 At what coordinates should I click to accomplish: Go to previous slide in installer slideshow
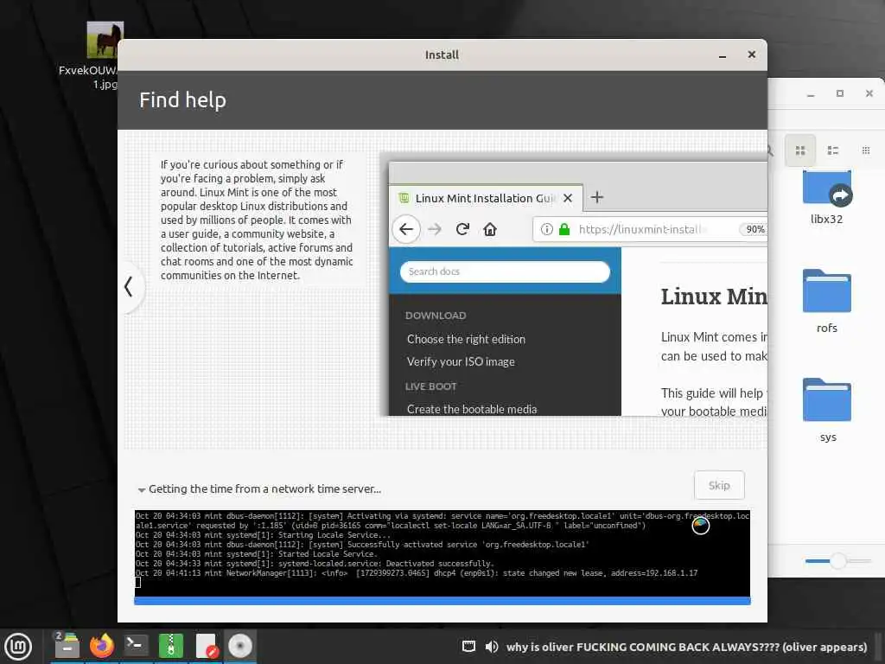(x=130, y=287)
